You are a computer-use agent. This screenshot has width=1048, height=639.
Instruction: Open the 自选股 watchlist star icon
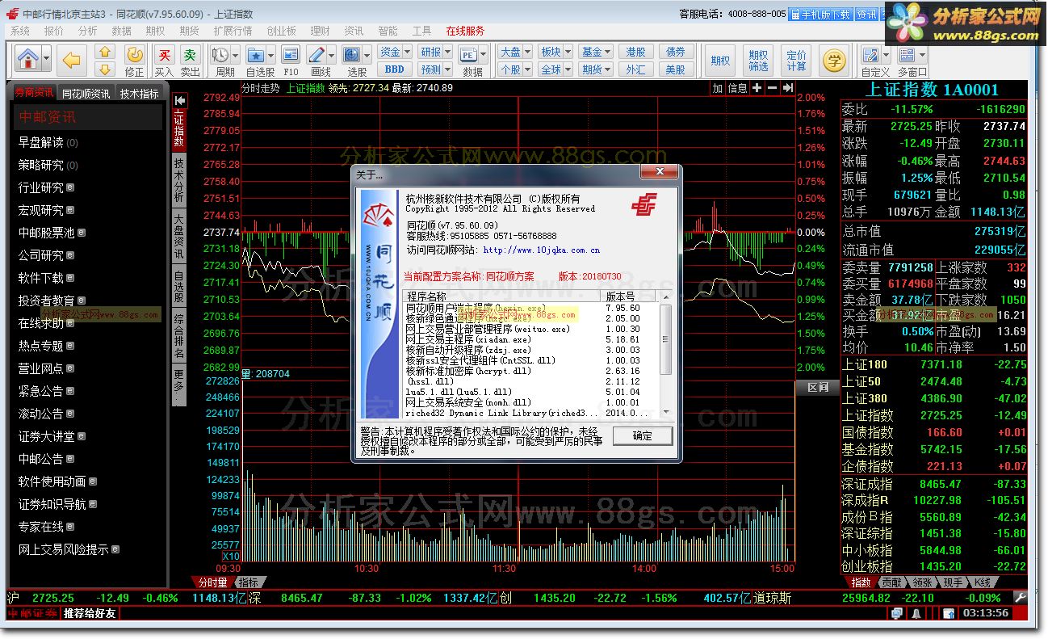coord(255,54)
